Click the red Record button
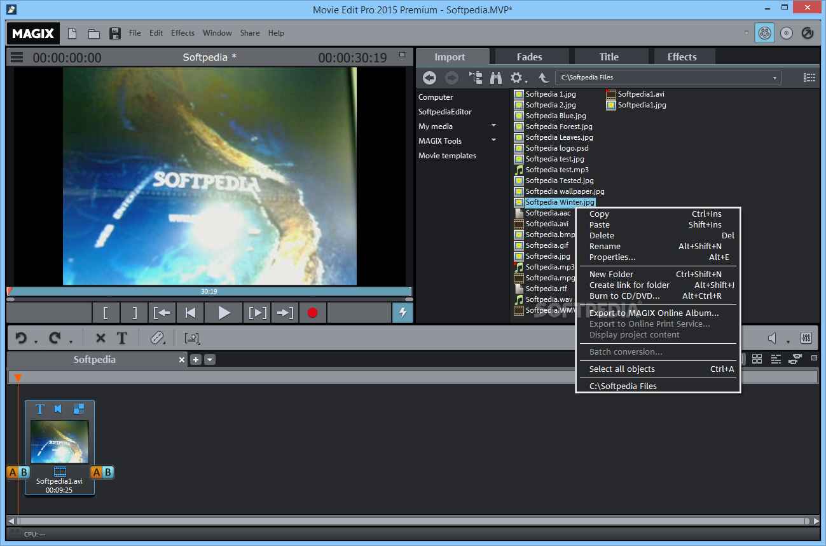This screenshot has height=546, width=826. tap(312, 313)
